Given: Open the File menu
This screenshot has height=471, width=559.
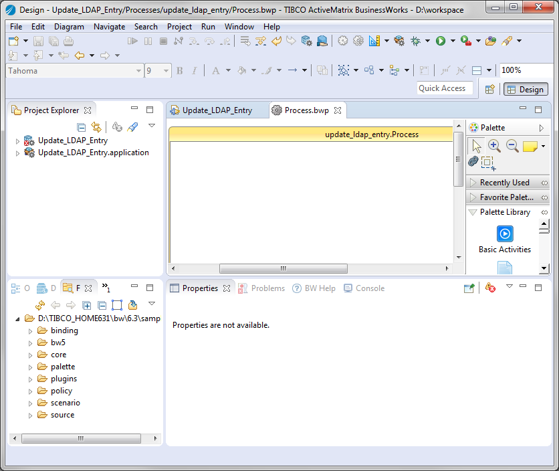Looking at the screenshot, I should click(16, 27).
